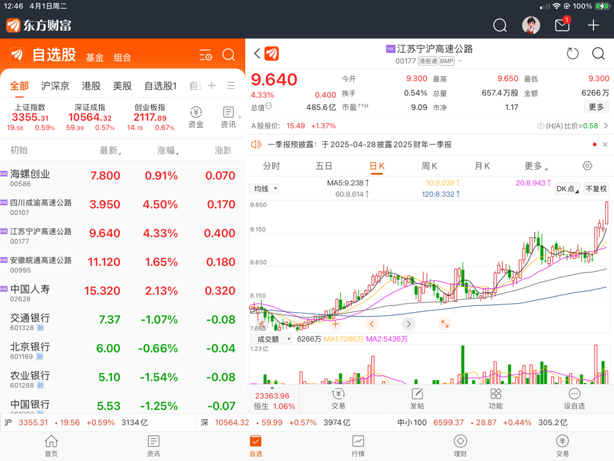Switch to 自选股1 tab
Screen dimensions: 614x461
tap(161, 86)
